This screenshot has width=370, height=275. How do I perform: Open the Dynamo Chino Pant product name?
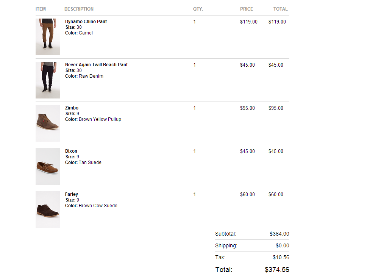(x=86, y=22)
